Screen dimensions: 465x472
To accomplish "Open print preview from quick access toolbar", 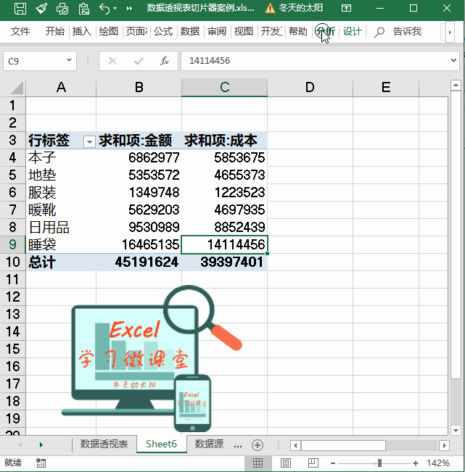I will [x=62, y=9].
